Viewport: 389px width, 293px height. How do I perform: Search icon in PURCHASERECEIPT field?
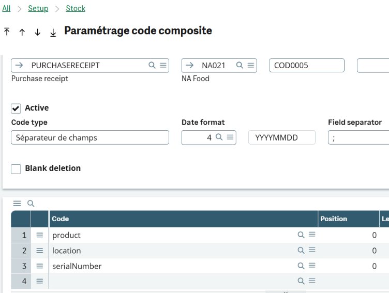pos(152,65)
